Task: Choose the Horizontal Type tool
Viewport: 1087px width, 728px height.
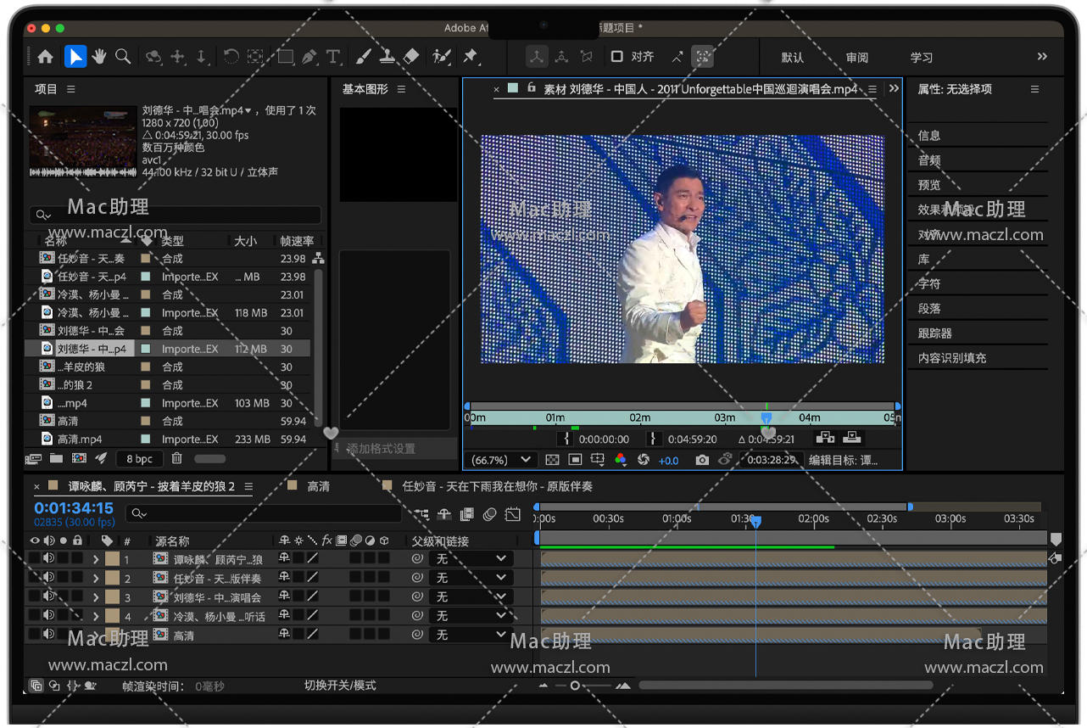Action: coord(333,57)
